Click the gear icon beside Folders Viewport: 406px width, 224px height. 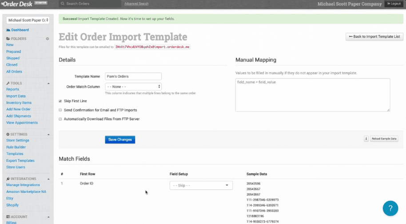point(48,39)
